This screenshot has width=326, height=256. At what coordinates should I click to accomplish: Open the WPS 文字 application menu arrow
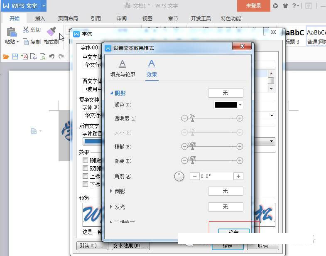[x=44, y=6]
